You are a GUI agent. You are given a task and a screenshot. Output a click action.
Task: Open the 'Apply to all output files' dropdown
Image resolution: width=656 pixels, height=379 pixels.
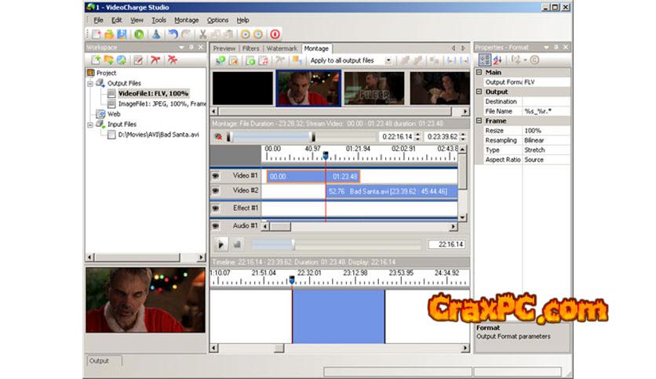(388, 60)
